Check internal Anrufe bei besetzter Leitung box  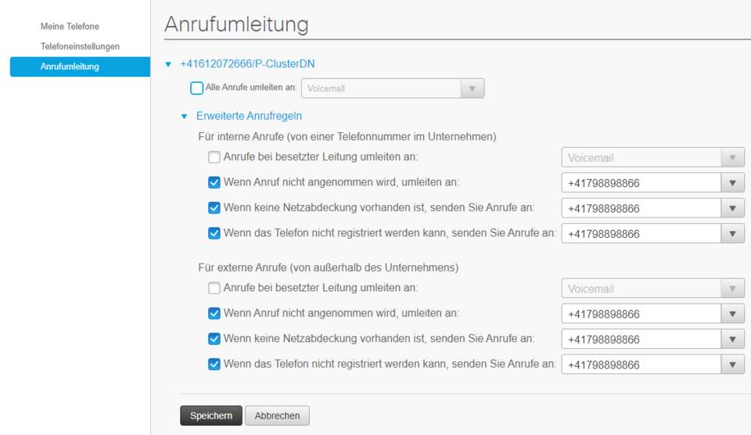click(214, 157)
